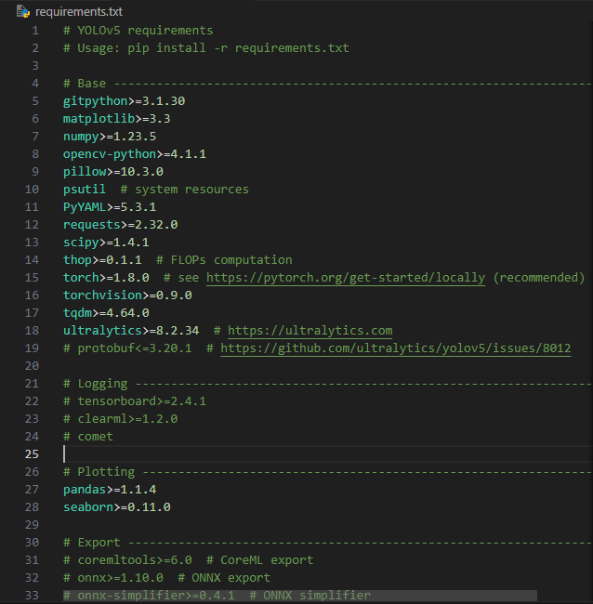Click the torchvision>=0.9.0 line
The image size is (593, 604).
pos(127,295)
